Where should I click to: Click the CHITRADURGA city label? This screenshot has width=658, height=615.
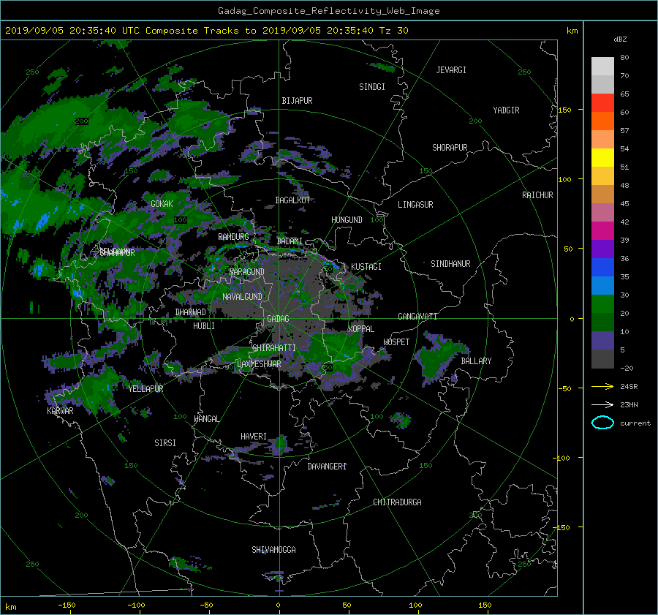397,502
